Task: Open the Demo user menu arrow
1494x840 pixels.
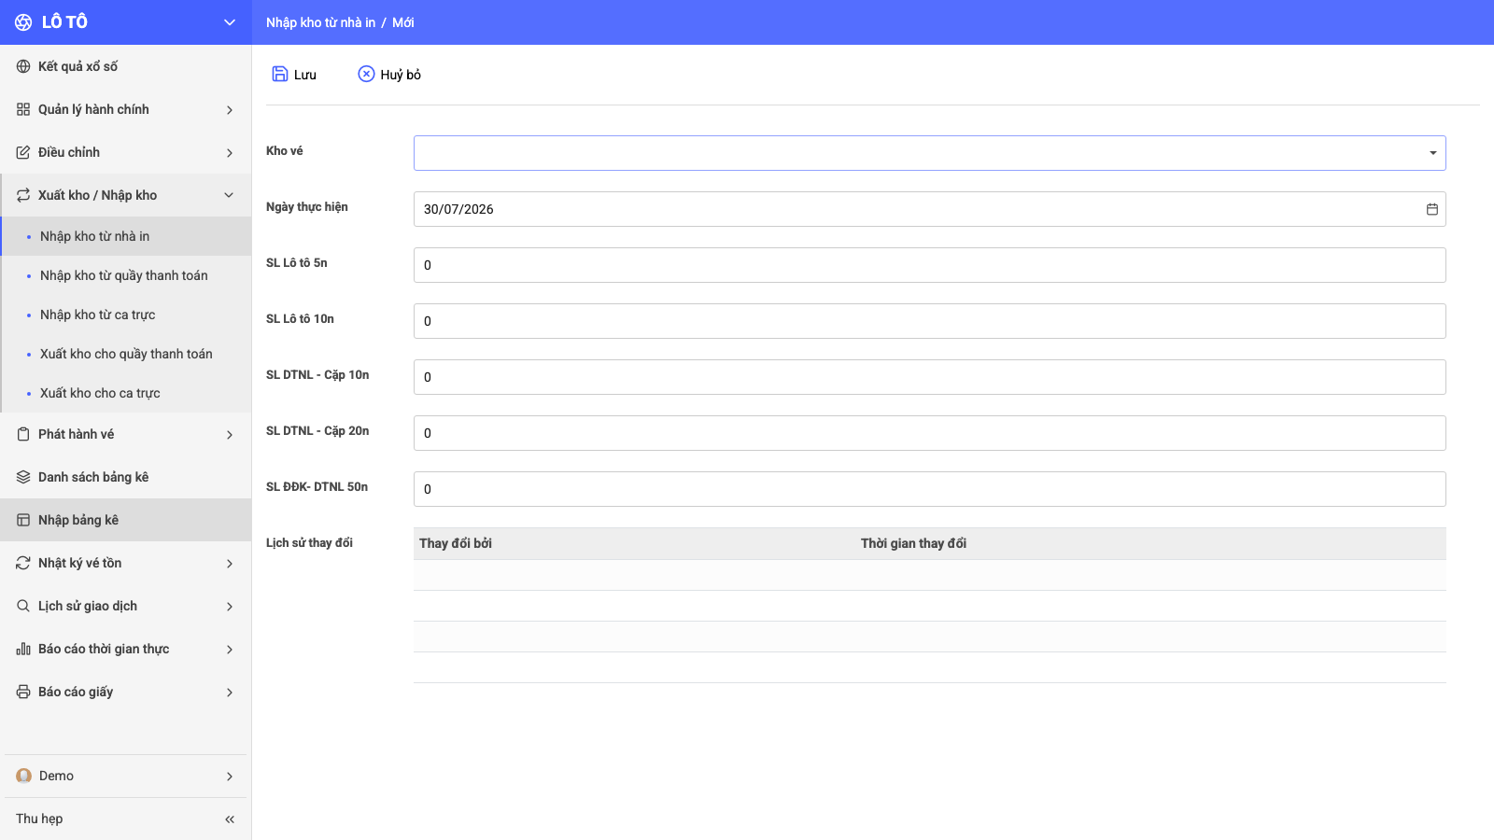Action: point(230,777)
